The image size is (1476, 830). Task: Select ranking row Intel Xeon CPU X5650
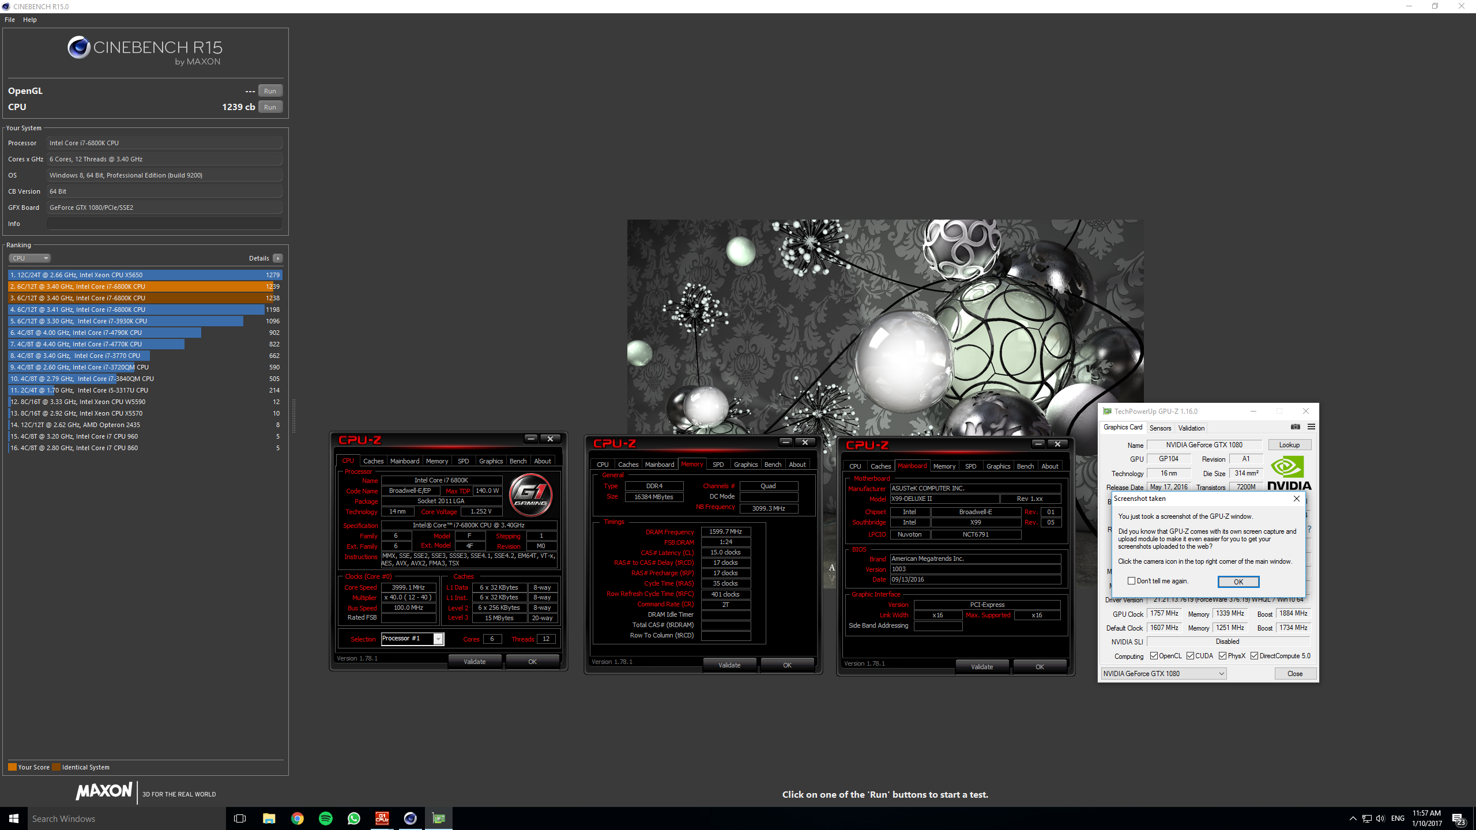[145, 275]
